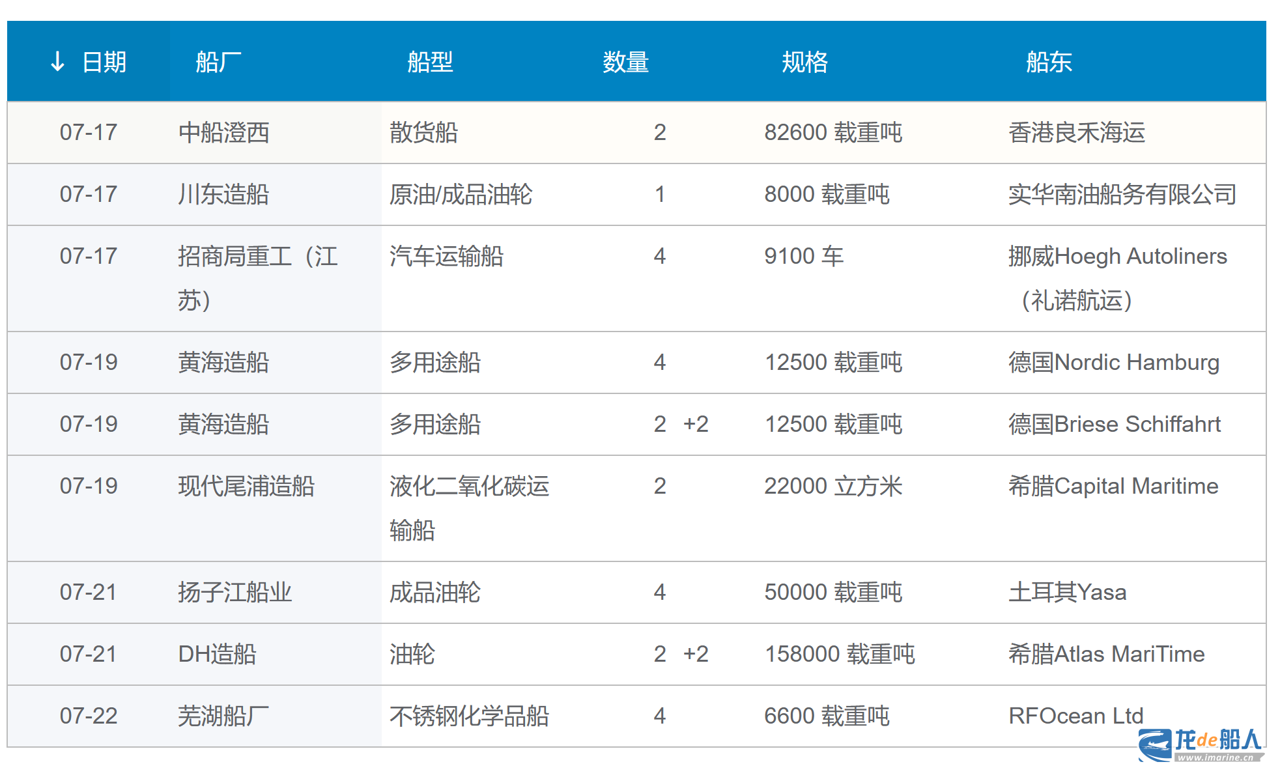Click the 船厂 column header
The height and width of the screenshot is (777, 1280).
218,62
